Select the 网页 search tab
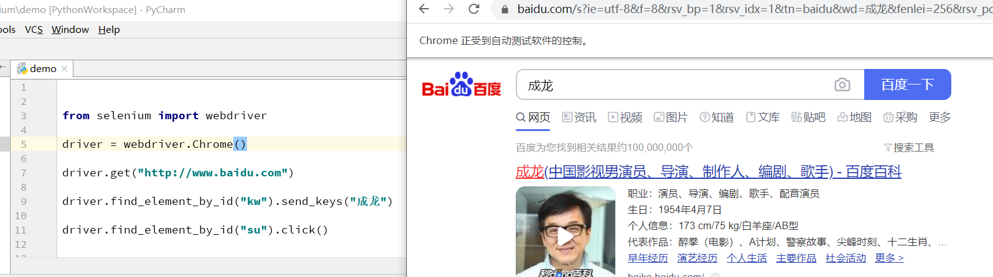This screenshot has height=277, width=993. (x=533, y=117)
